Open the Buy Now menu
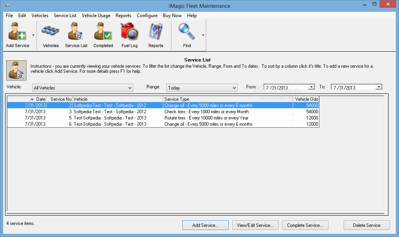 (x=172, y=16)
